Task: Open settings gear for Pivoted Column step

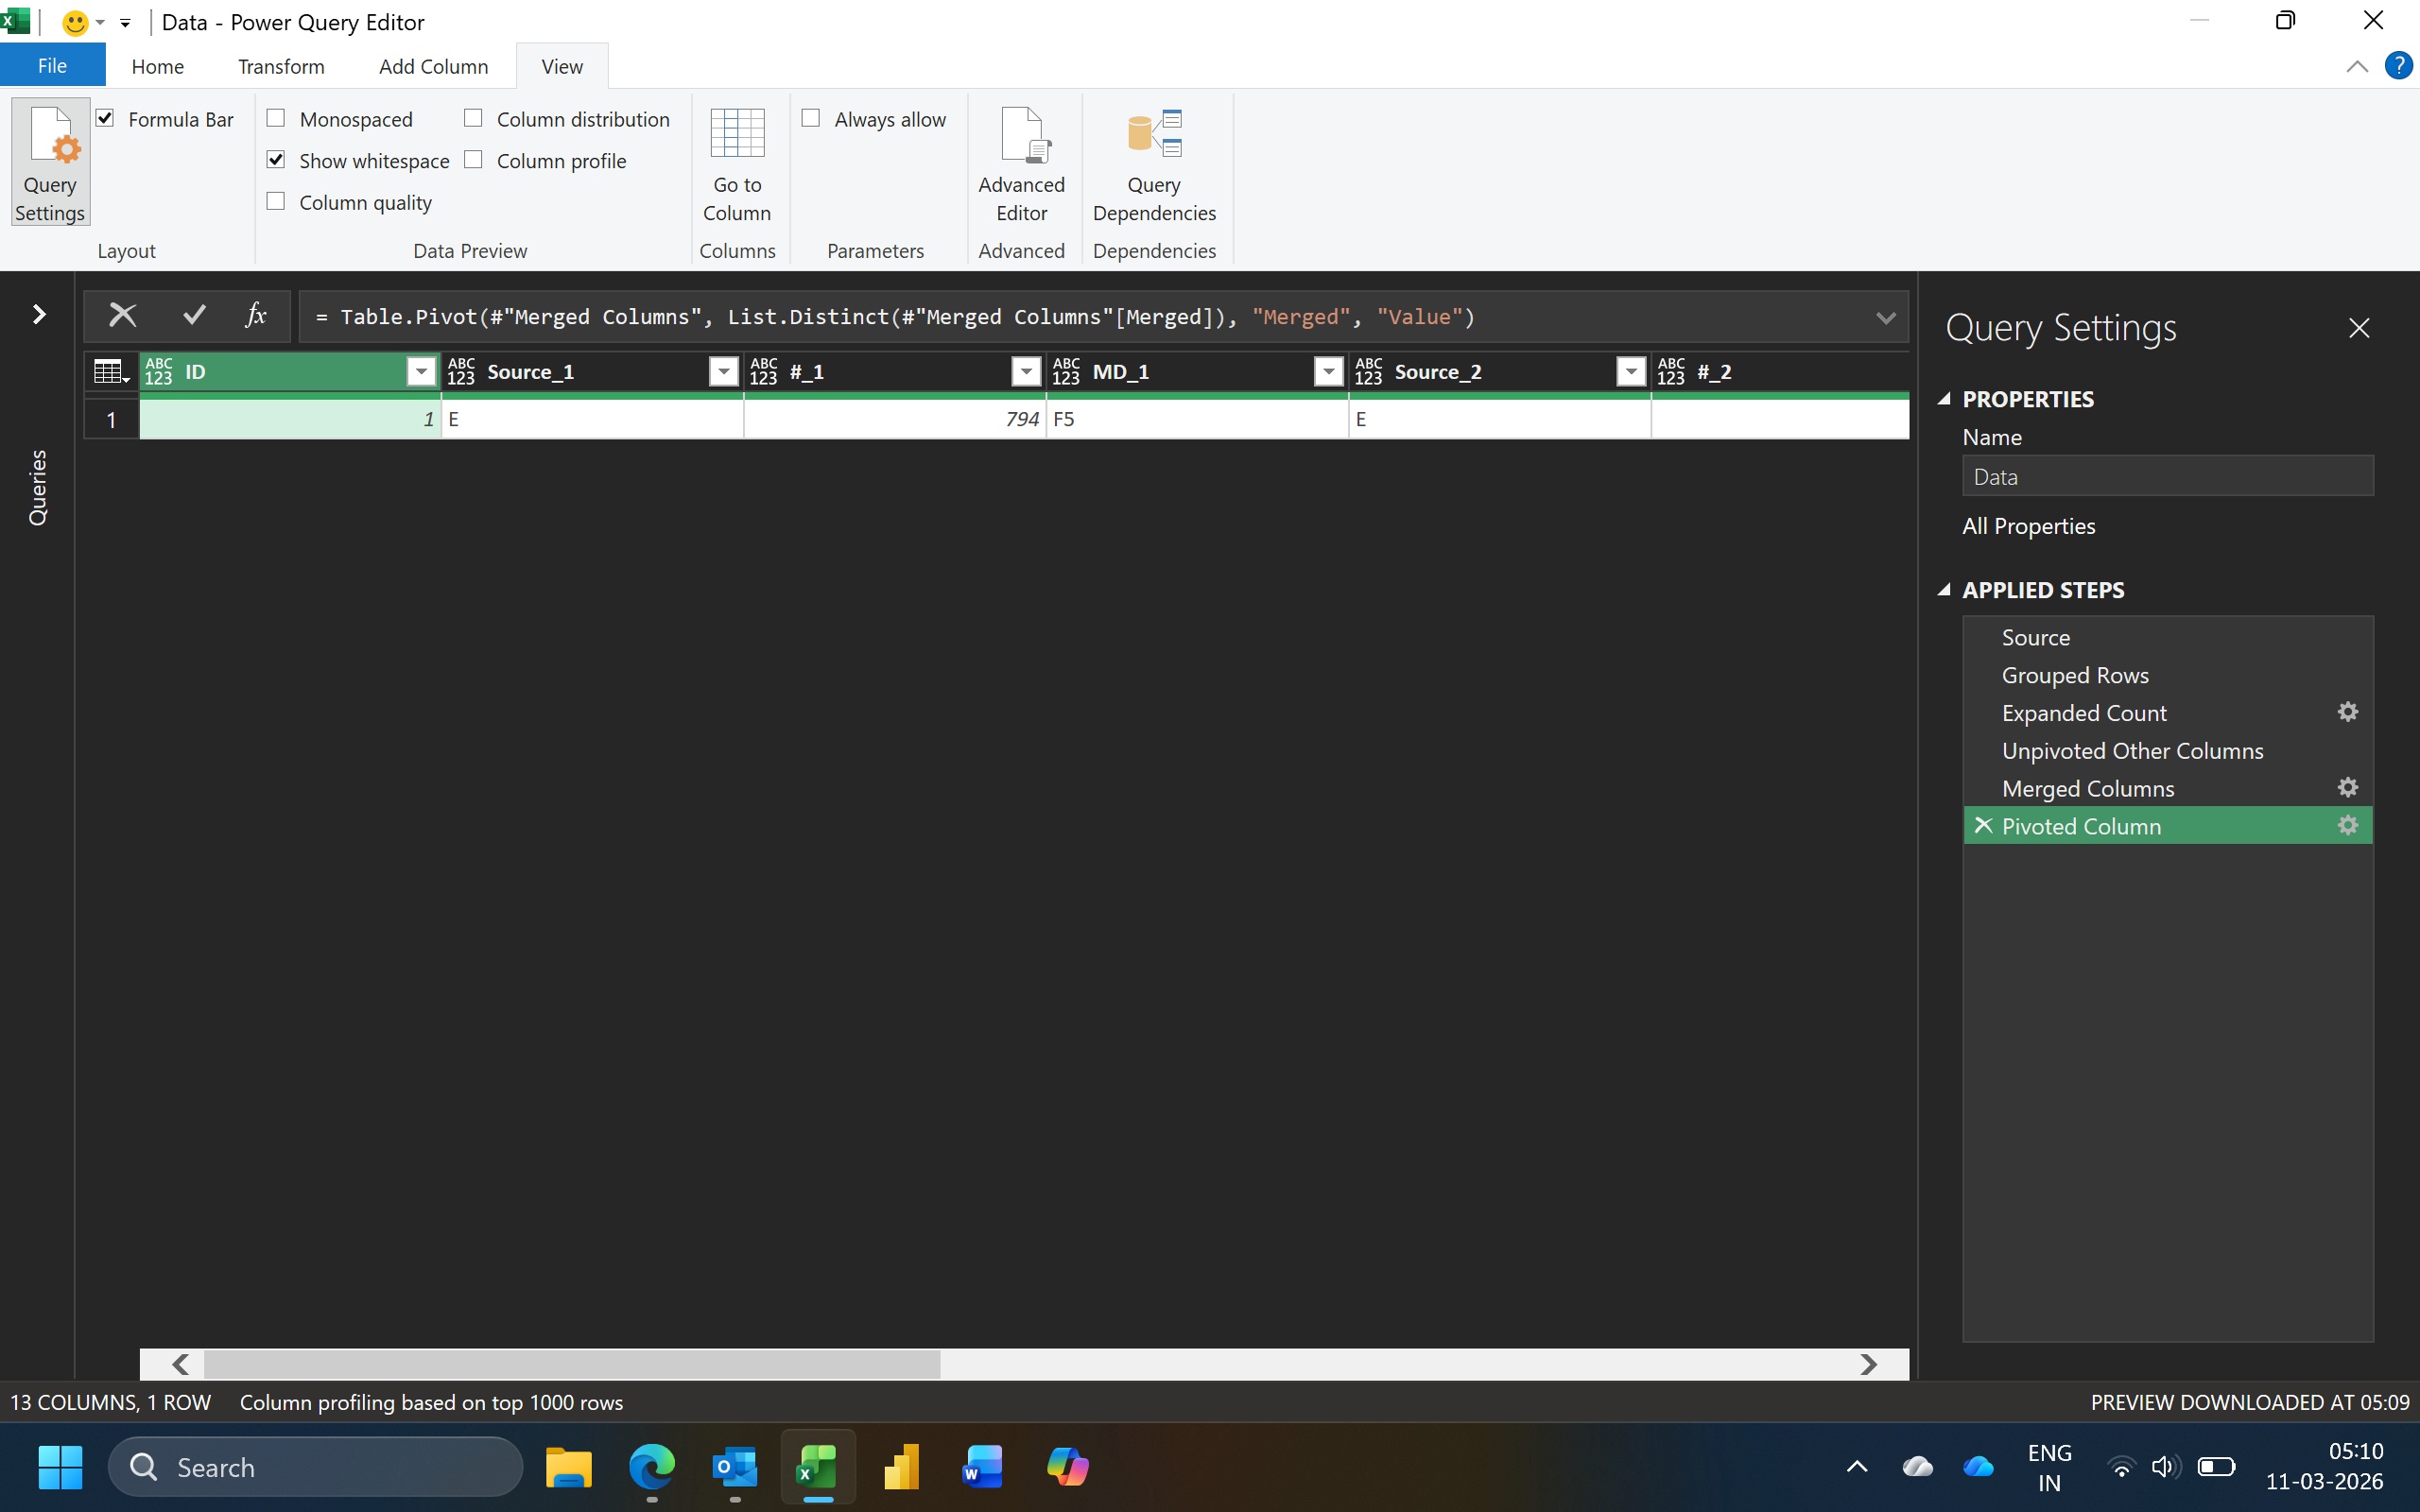Action: pyautogui.click(x=2347, y=826)
